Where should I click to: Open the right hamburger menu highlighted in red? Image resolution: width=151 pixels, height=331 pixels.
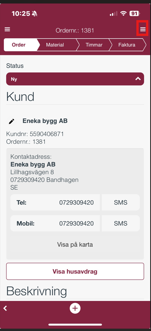click(x=143, y=29)
